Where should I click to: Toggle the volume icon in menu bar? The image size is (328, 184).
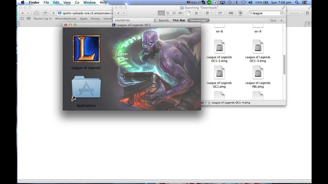point(250,2)
